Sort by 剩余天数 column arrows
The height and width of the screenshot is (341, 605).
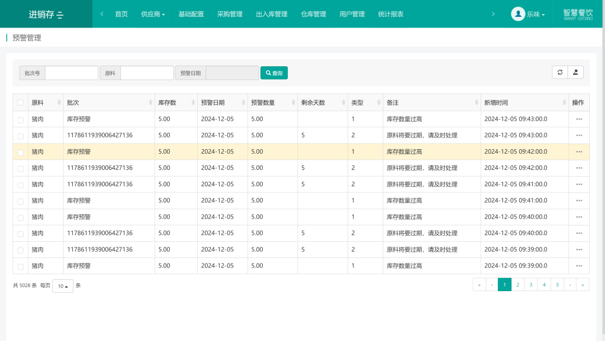pyautogui.click(x=343, y=102)
